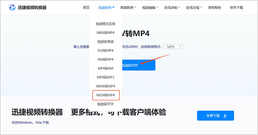Select 视频转音频 from the dropdown menu
Image resolution: width=258 pixels, height=135 pixels.
tap(106, 42)
